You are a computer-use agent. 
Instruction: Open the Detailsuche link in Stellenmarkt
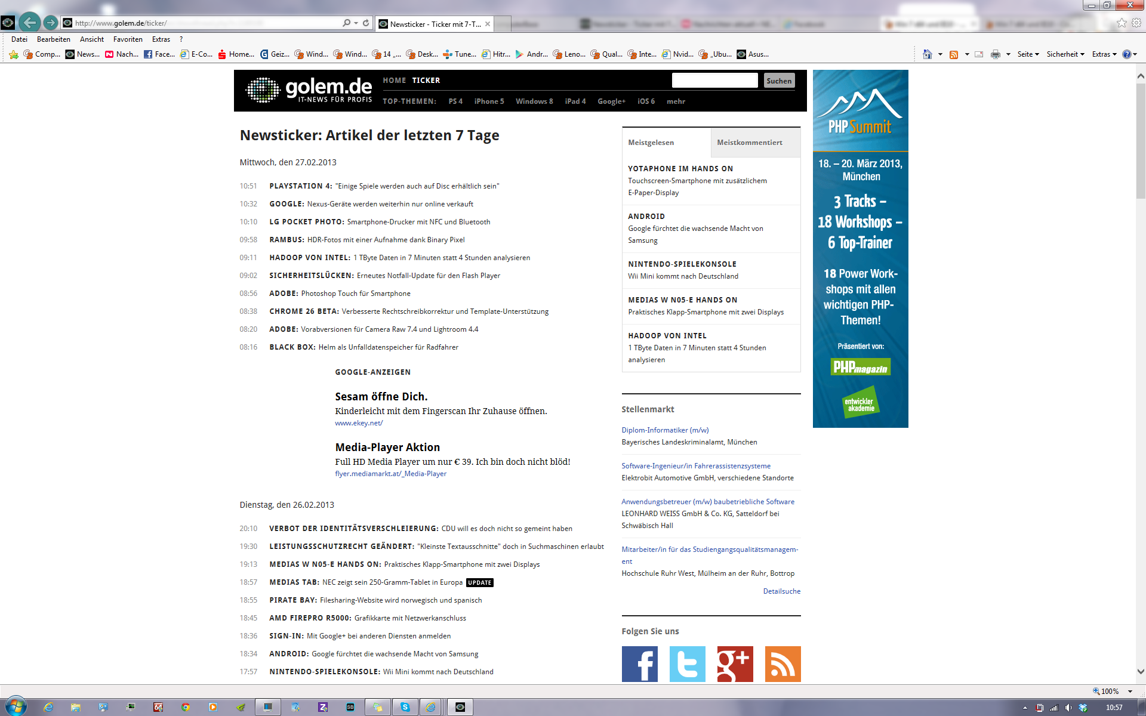(781, 591)
